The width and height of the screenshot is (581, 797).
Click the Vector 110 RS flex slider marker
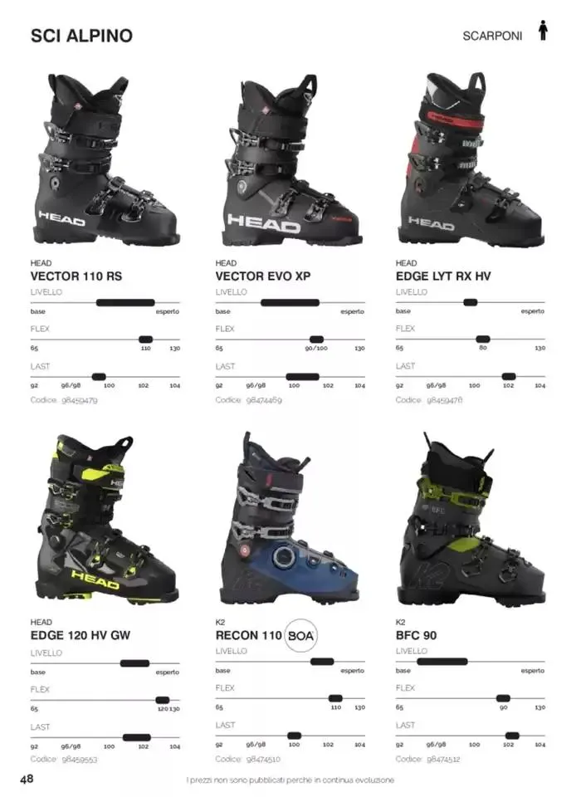145,340
